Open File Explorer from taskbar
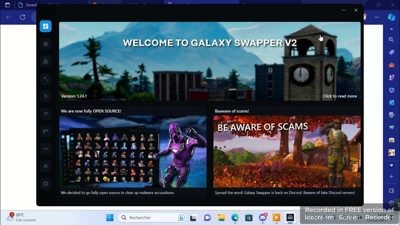 tap(221, 217)
